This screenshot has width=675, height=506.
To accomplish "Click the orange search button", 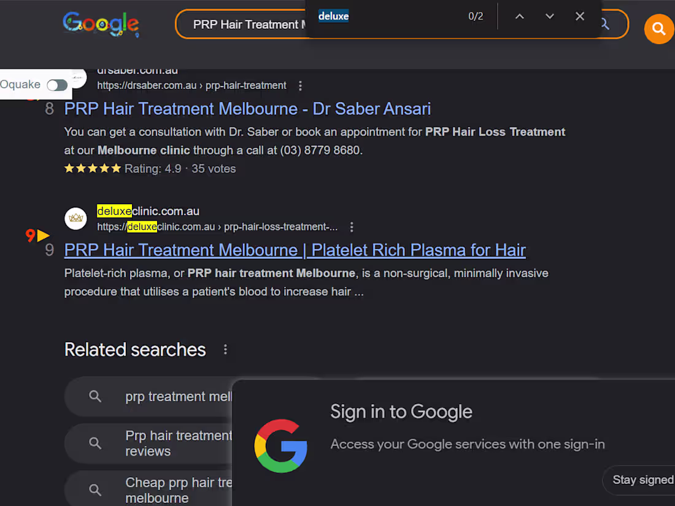I will click(x=658, y=29).
